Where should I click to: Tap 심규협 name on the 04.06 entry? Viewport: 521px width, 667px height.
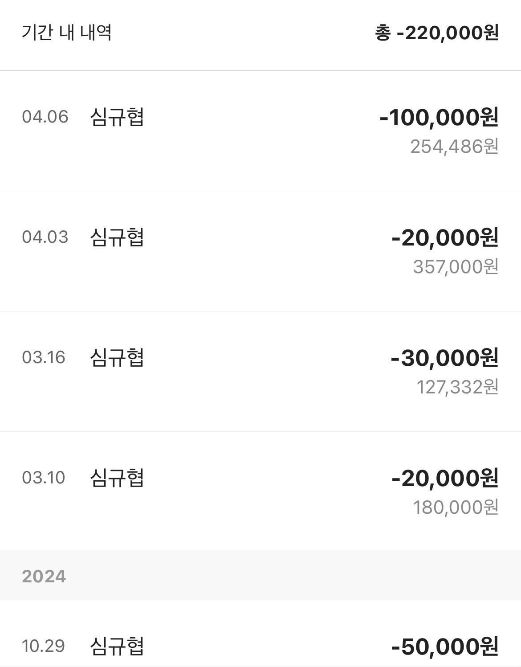pyautogui.click(x=117, y=117)
